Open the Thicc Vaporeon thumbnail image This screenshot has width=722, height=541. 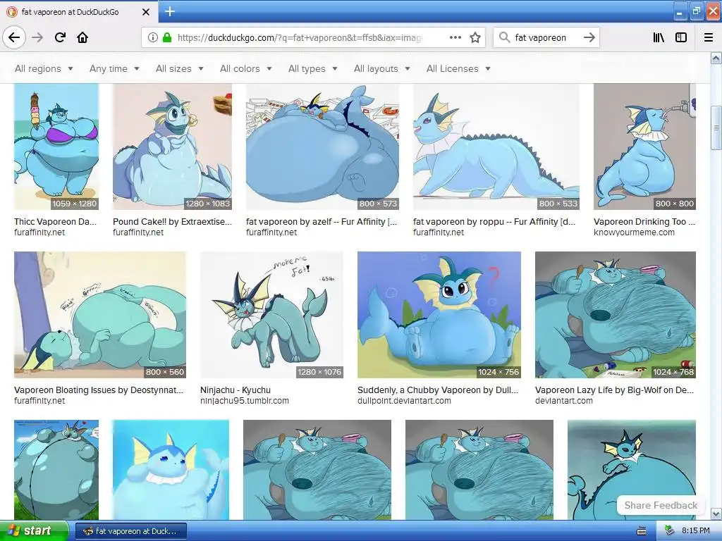(56, 147)
